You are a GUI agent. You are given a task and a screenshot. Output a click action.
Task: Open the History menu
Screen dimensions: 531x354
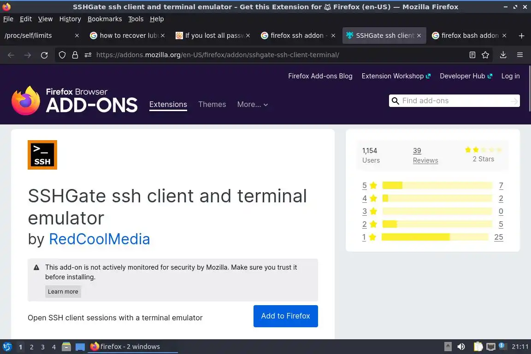click(70, 19)
